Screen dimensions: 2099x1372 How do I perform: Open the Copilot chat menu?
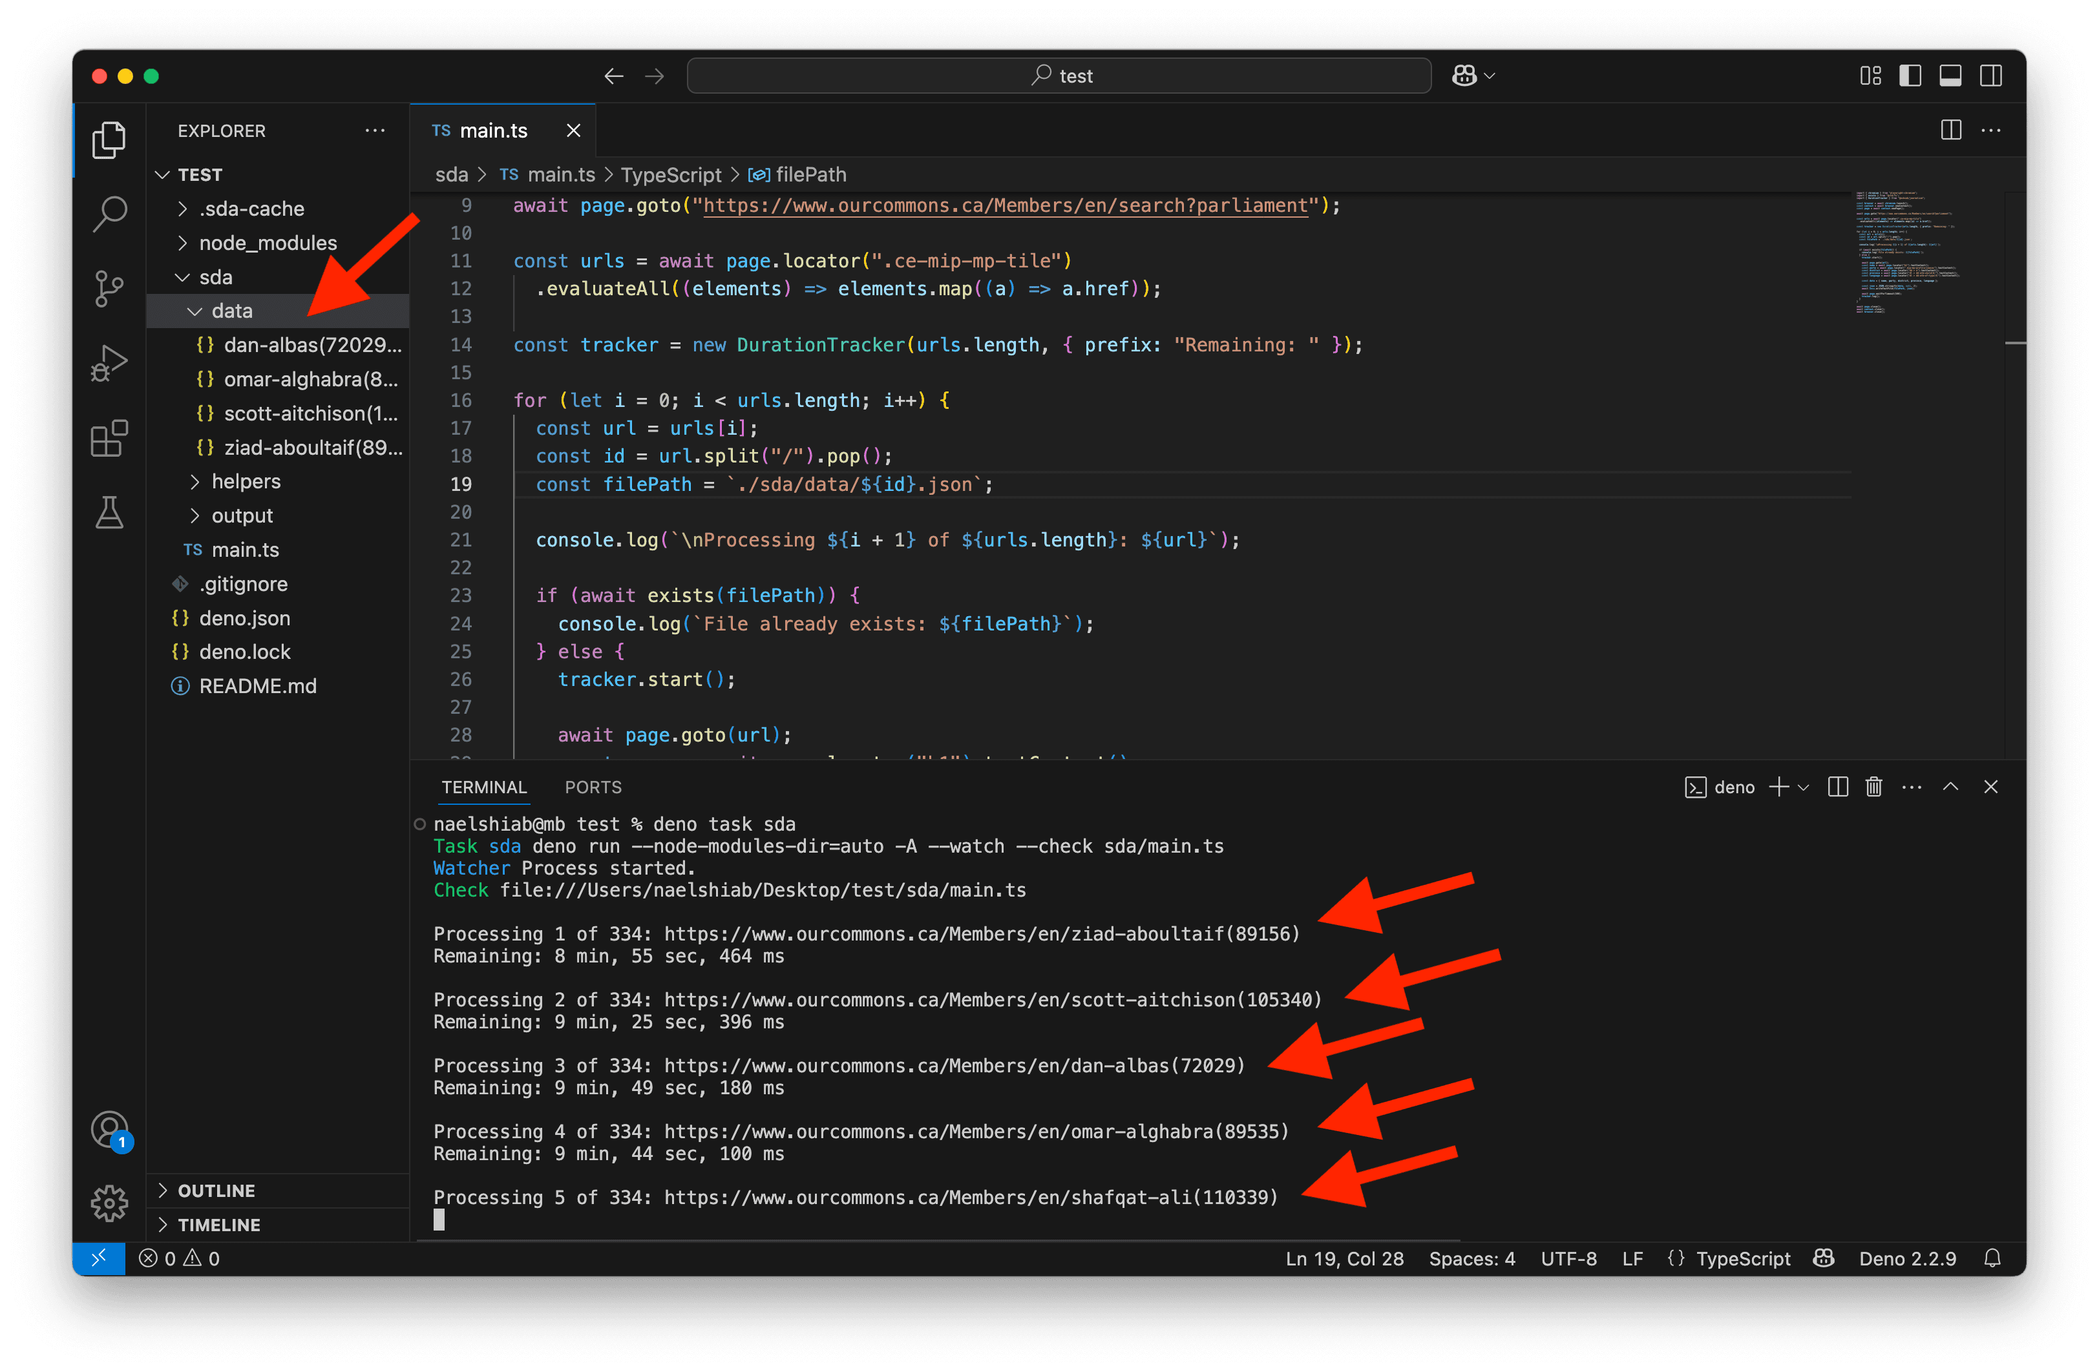(1473, 76)
